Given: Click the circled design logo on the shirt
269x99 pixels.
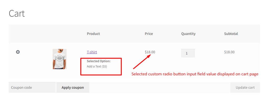Looking at the screenshot, I should pyautogui.click(x=60, y=59).
